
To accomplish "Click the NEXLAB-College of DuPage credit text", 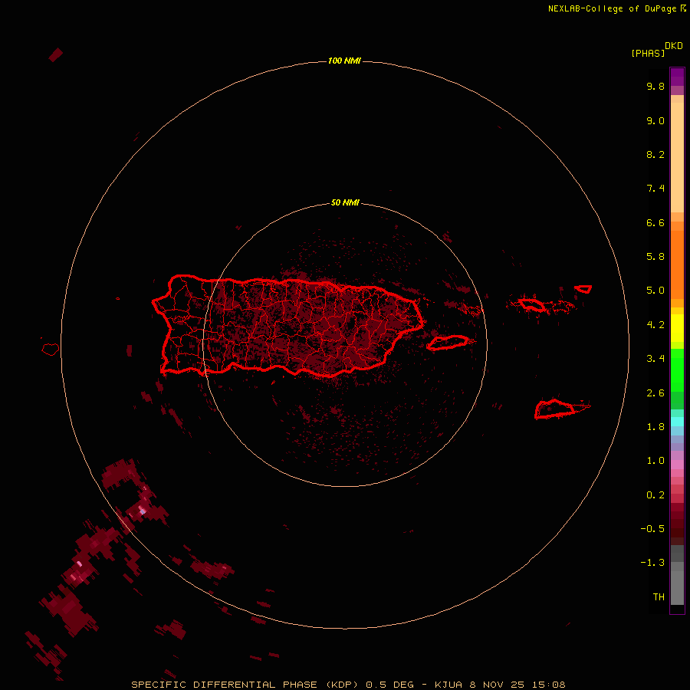I will coord(616,8).
